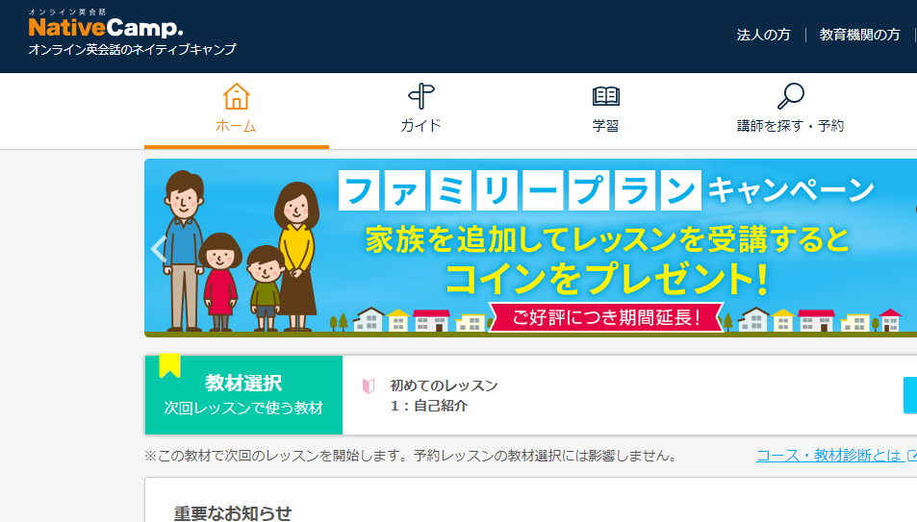Select the 初めてのレッスン material title
Viewport: 917px width, 522px height.
click(x=444, y=385)
